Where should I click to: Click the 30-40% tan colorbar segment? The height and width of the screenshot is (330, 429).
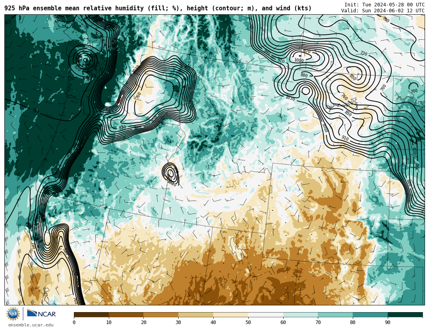[x=196, y=315]
